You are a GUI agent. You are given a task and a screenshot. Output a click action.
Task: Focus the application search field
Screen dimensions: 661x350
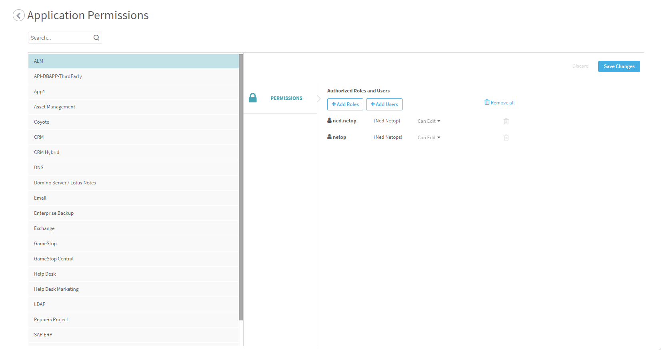pyautogui.click(x=60, y=38)
